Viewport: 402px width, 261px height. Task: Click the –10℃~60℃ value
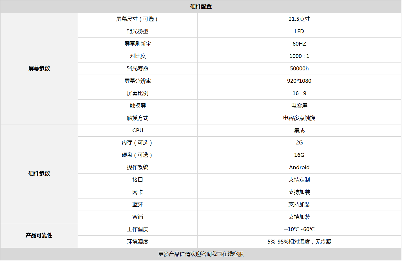pyautogui.click(x=299, y=229)
